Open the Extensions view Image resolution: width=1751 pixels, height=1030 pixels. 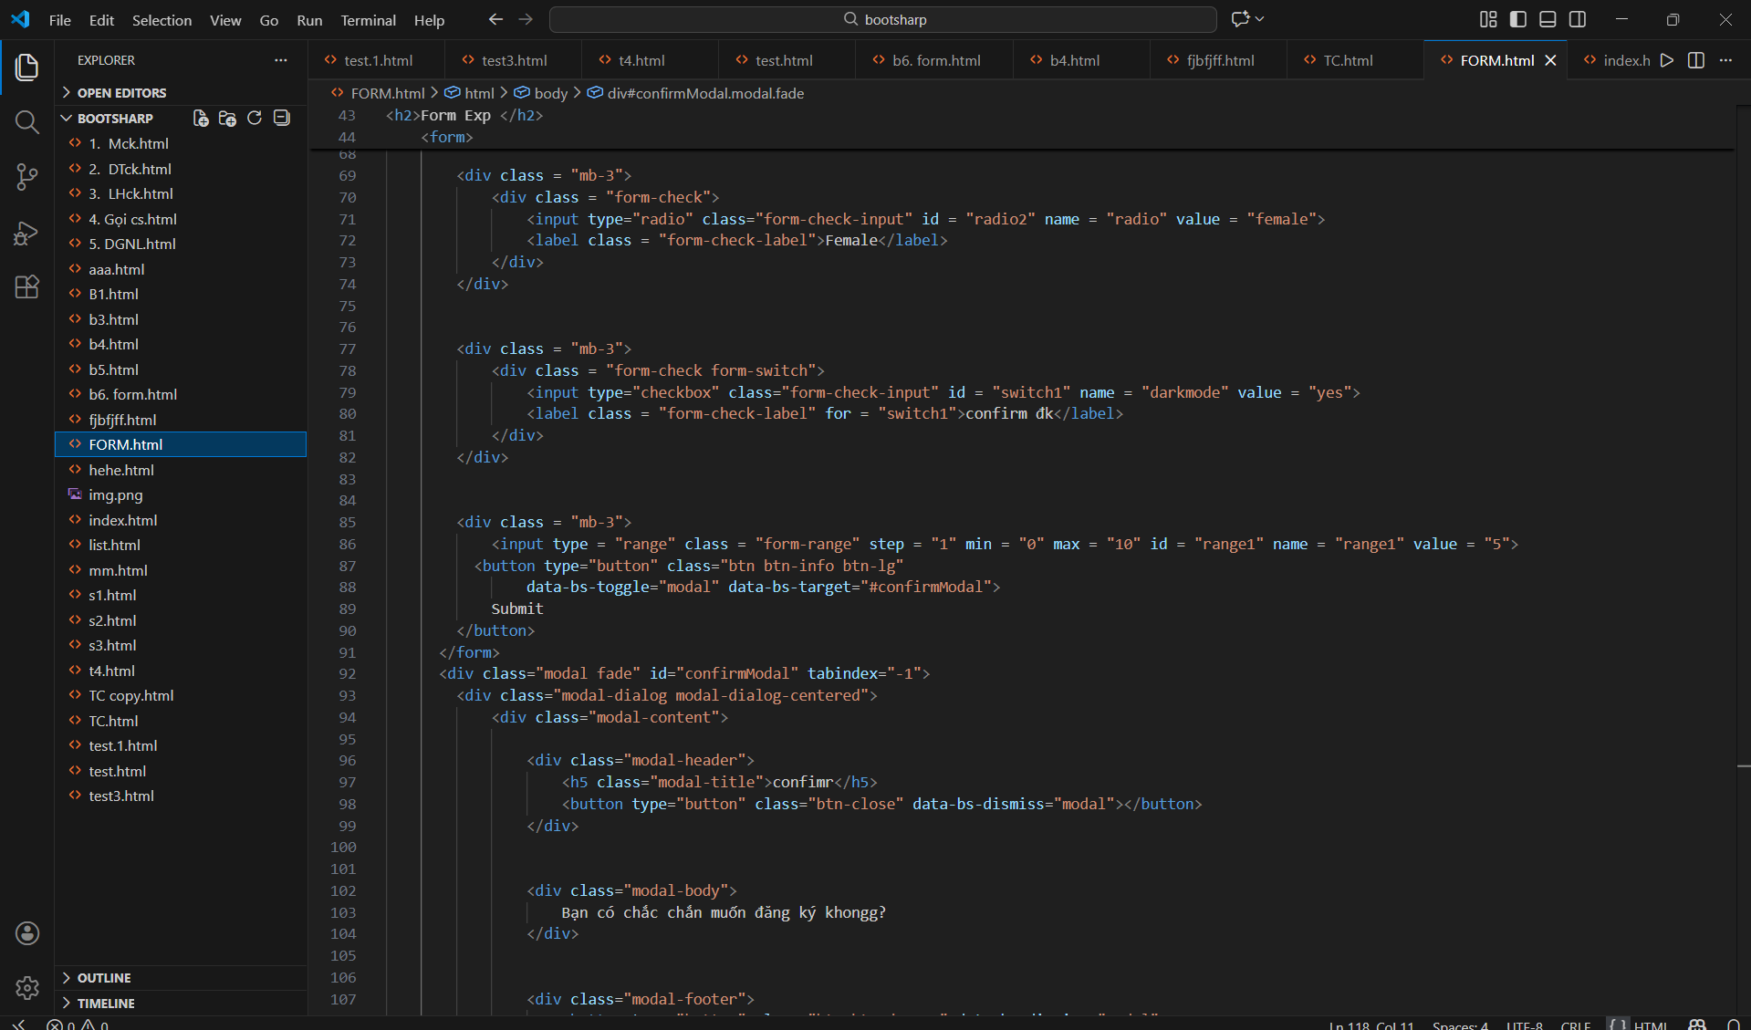pyautogui.click(x=27, y=287)
